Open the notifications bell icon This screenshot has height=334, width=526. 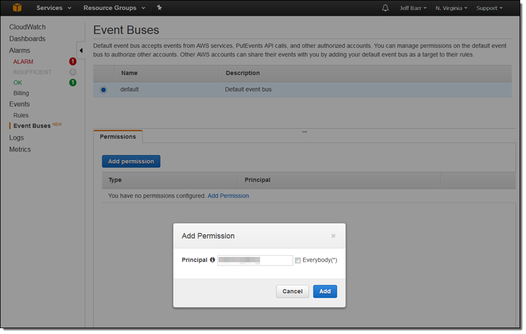pos(385,8)
